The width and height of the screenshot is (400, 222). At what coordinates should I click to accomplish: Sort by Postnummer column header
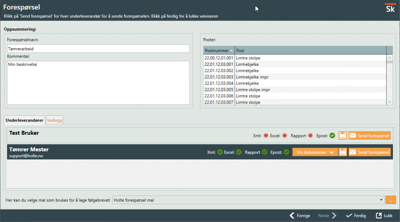coord(219,51)
